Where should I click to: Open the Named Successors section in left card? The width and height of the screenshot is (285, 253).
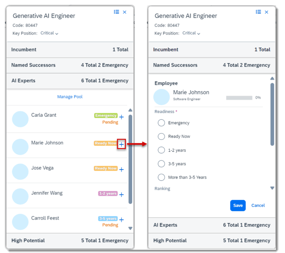tap(70, 65)
